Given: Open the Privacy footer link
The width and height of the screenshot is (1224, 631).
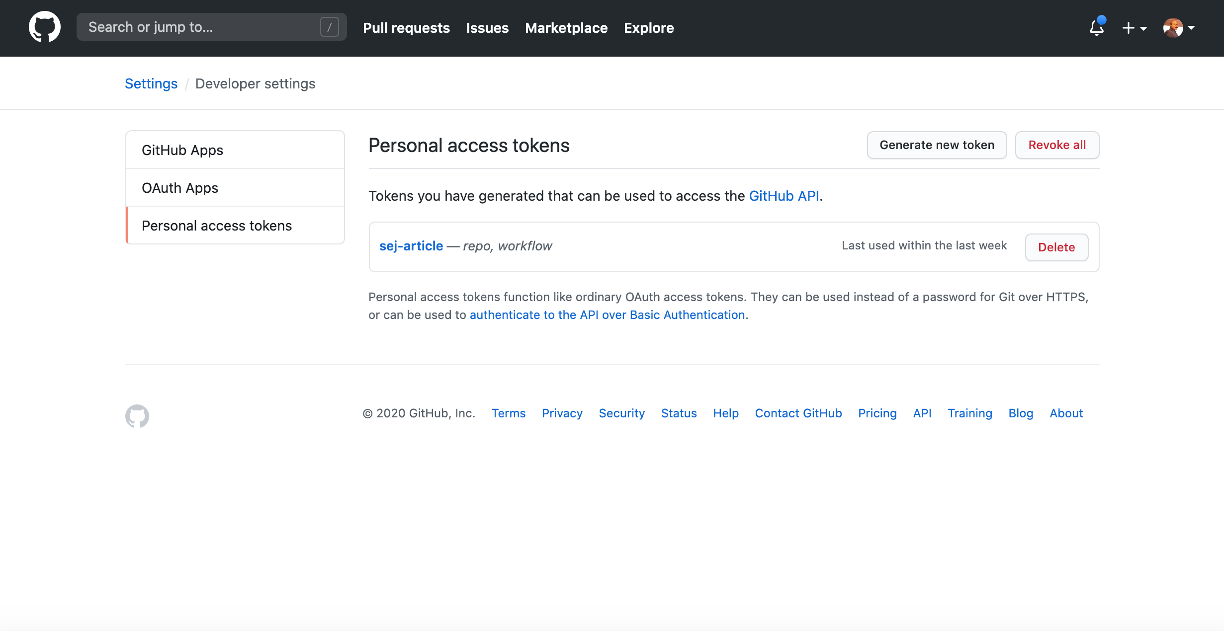Looking at the screenshot, I should (x=562, y=413).
